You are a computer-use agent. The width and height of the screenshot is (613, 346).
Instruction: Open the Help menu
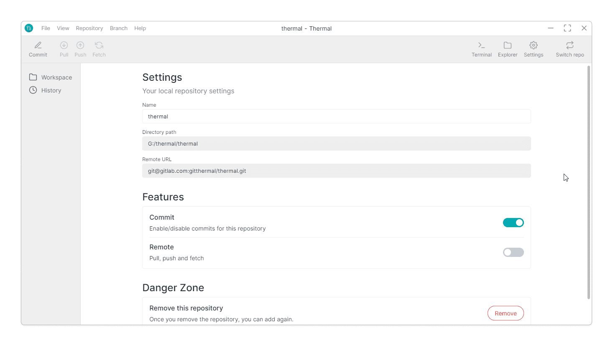pos(140,28)
